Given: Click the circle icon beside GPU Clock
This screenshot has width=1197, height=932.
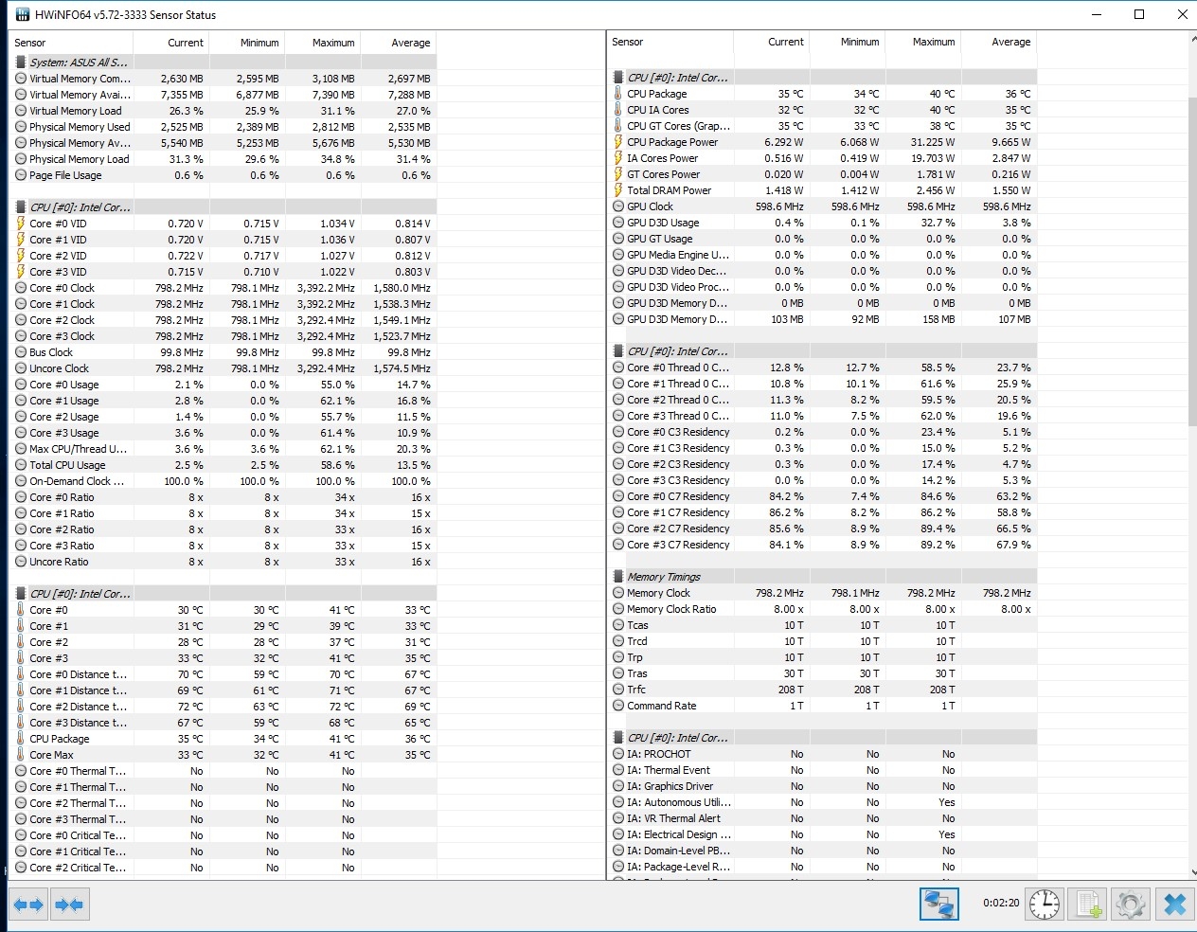Looking at the screenshot, I should point(617,206).
